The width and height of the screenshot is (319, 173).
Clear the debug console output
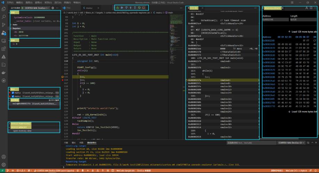click(308, 143)
